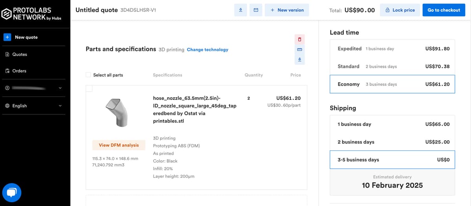Click quote ID 3D4DSLHSR-V1
Image resolution: width=471 pixels, height=206 pixels.
click(x=138, y=11)
